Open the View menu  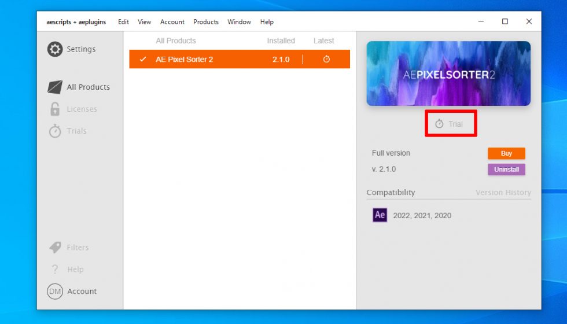pos(144,22)
